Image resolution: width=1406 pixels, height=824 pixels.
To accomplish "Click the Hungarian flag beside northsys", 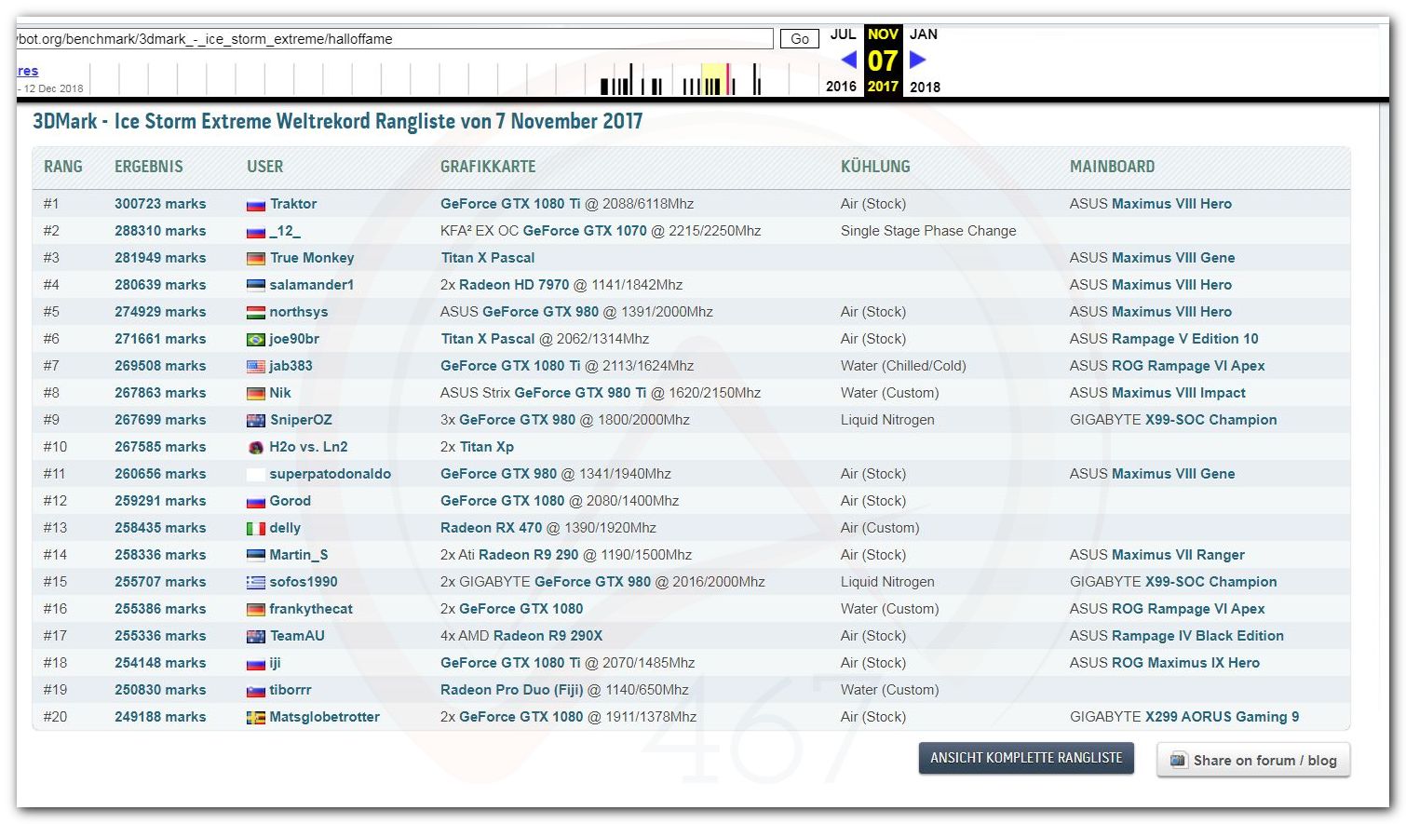I will 256,313.
